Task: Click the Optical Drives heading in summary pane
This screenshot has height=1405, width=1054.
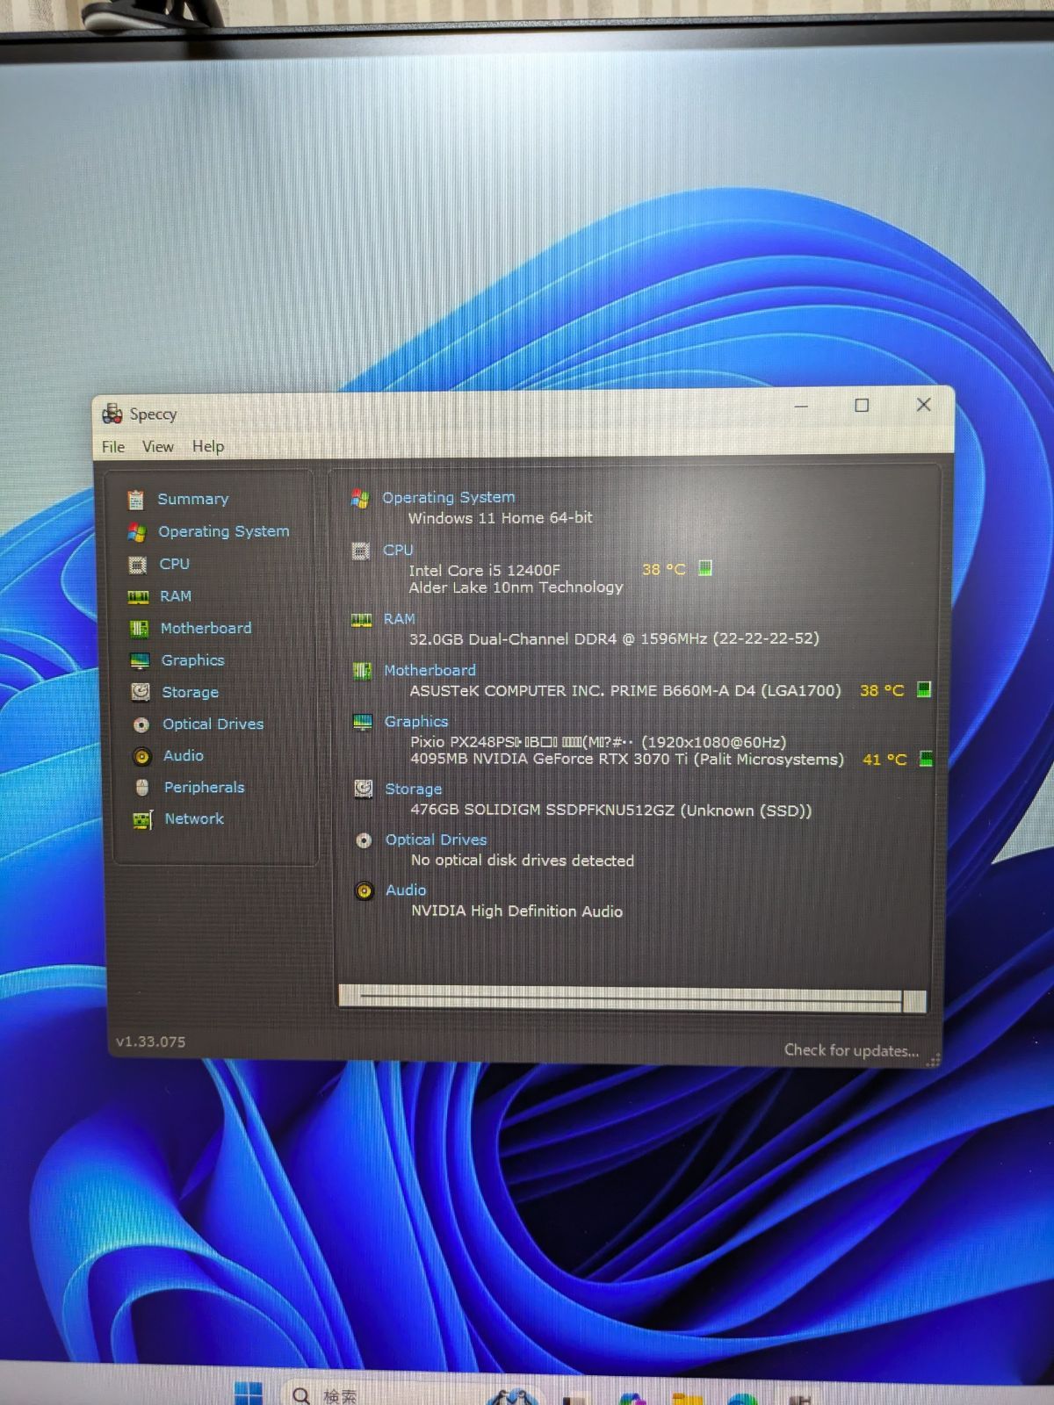Action: (x=436, y=839)
